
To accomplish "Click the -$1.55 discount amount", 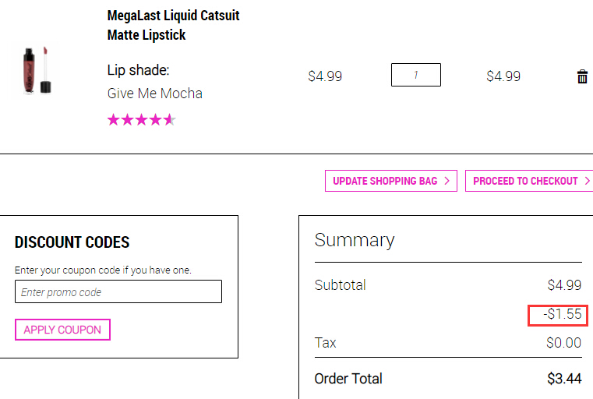I will point(563,314).
